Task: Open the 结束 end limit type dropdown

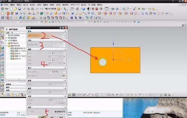Action: click(x=57, y=60)
